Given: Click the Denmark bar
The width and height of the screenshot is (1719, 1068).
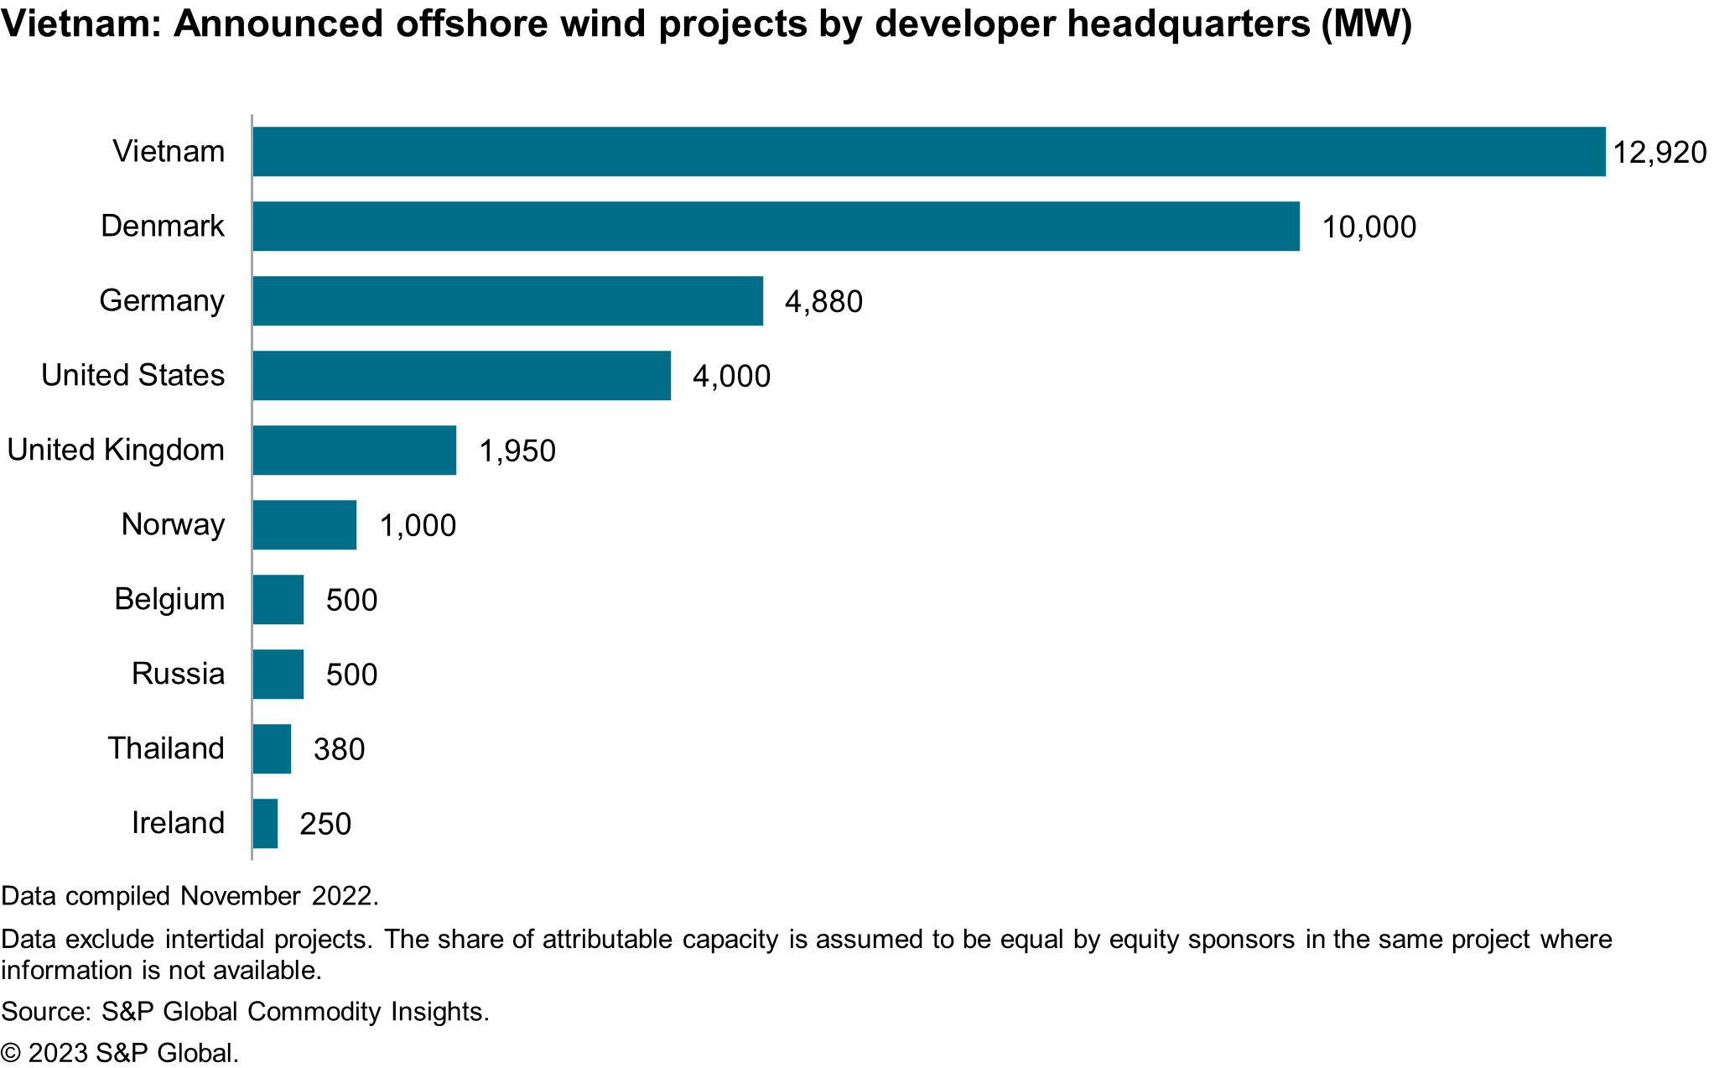Looking at the screenshot, I should [776, 227].
